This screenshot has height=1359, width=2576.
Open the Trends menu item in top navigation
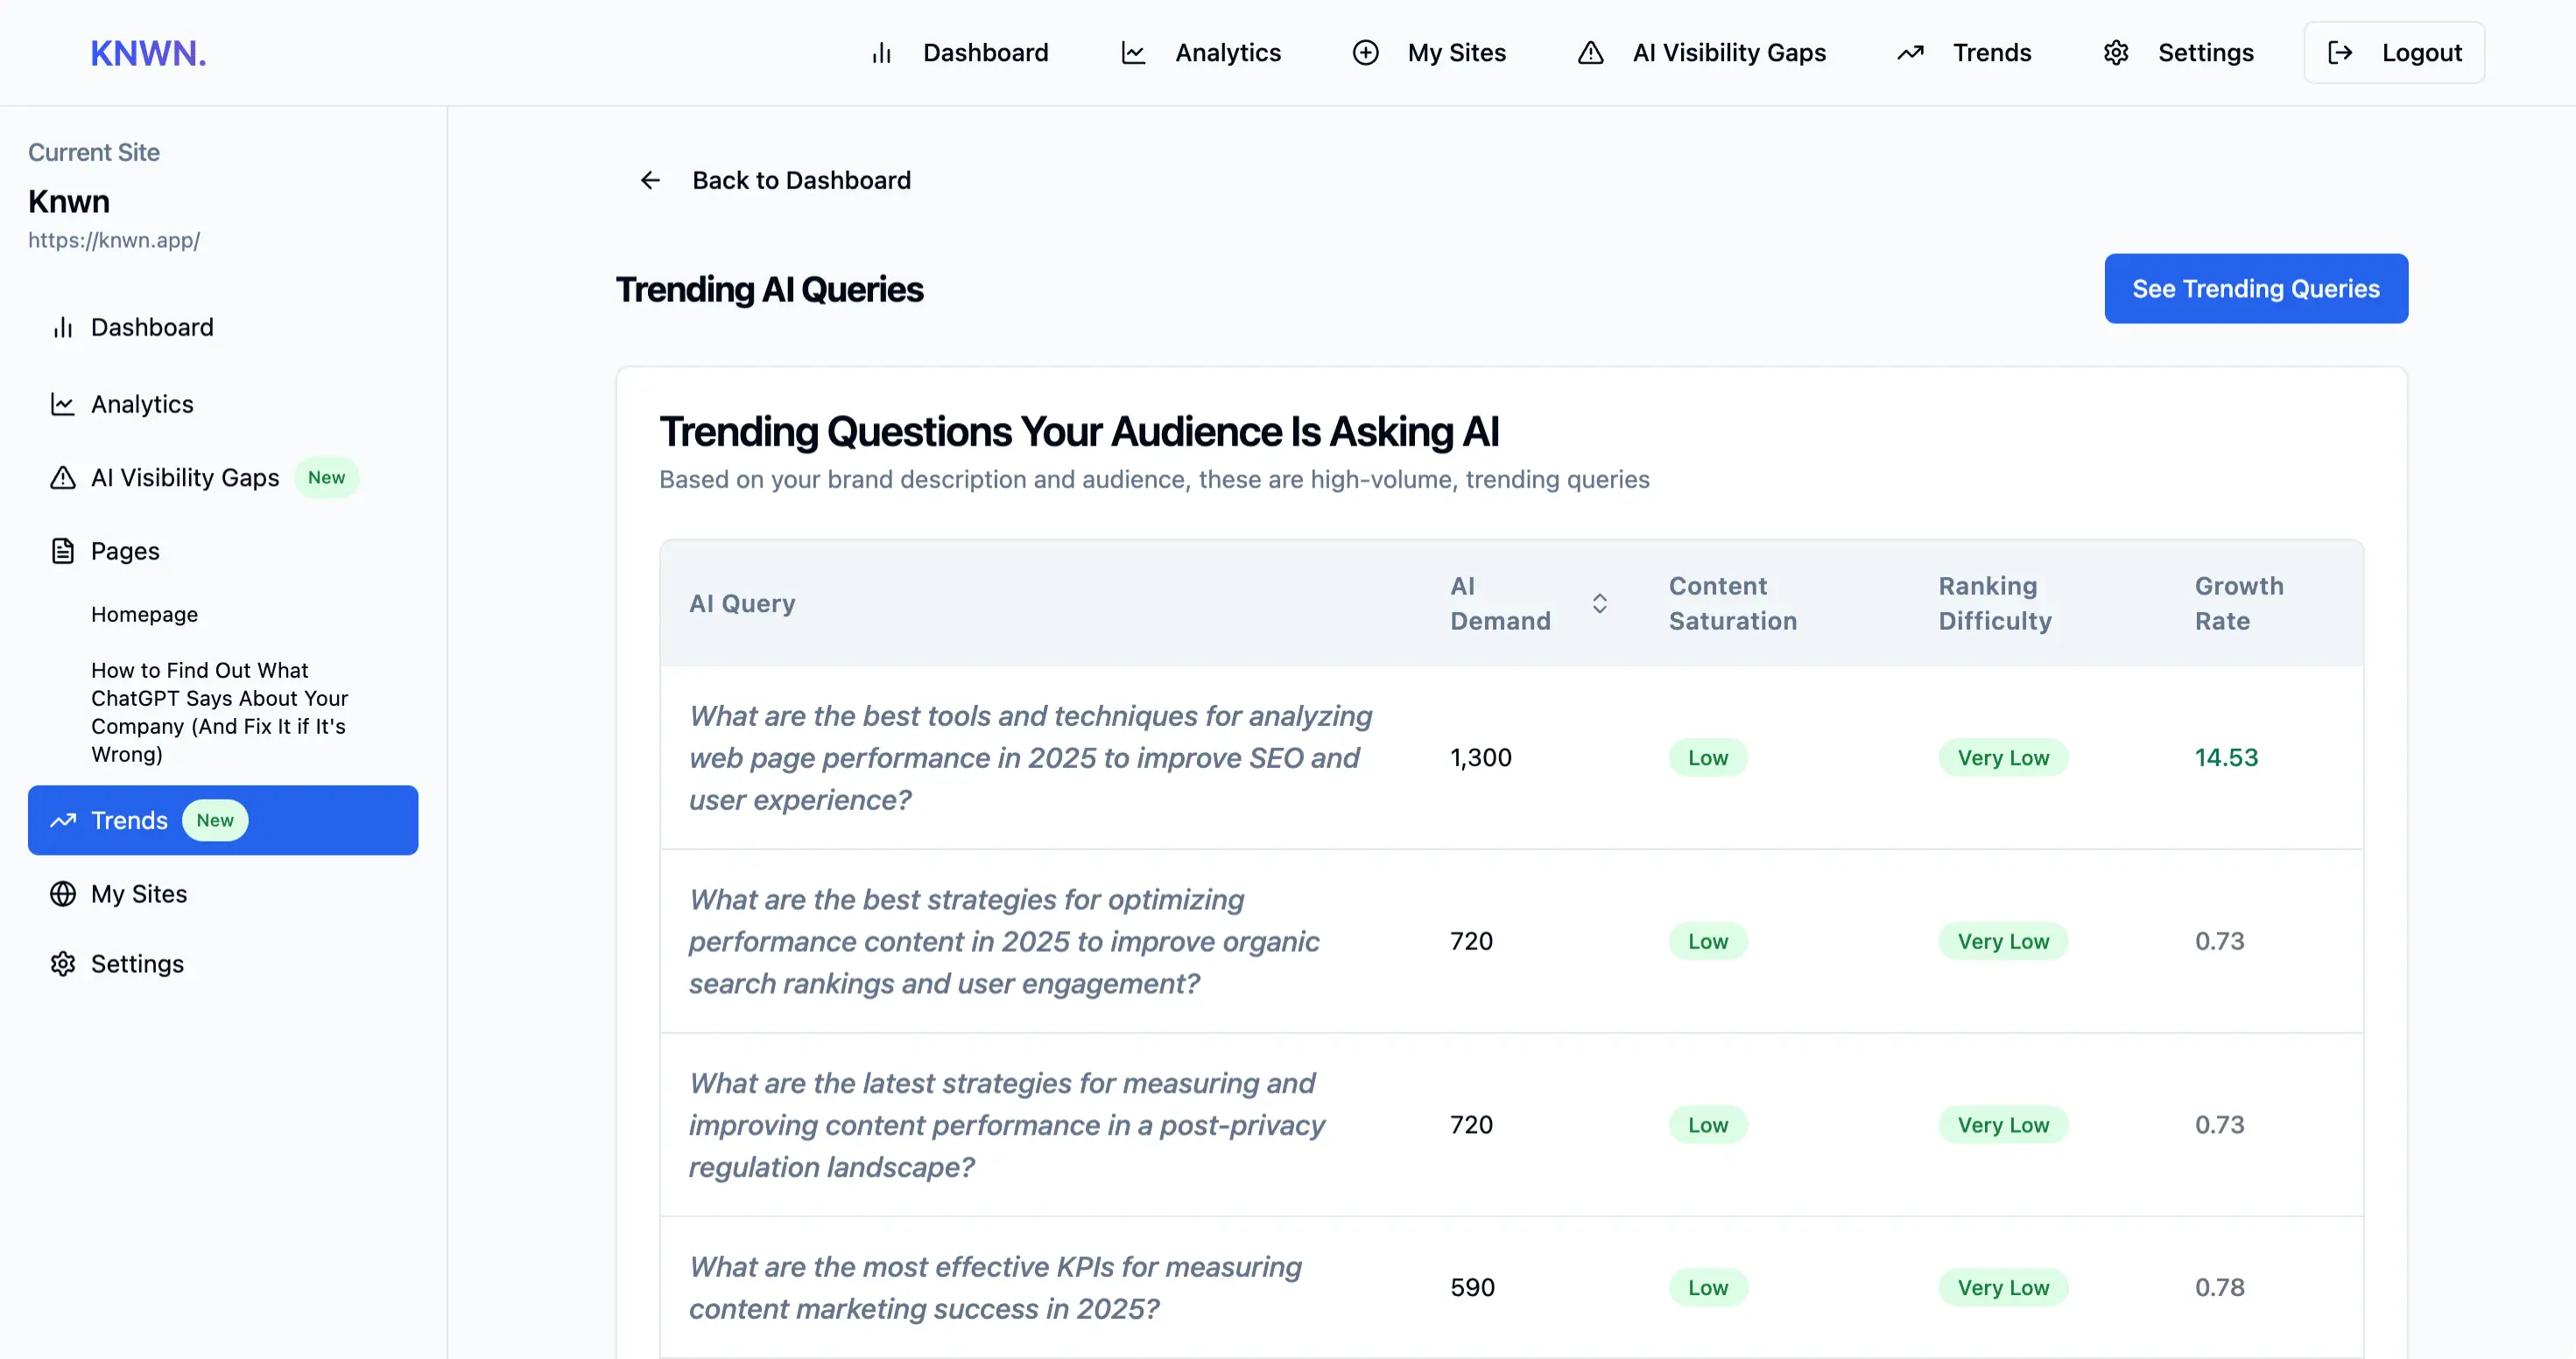pyautogui.click(x=1991, y=52)
